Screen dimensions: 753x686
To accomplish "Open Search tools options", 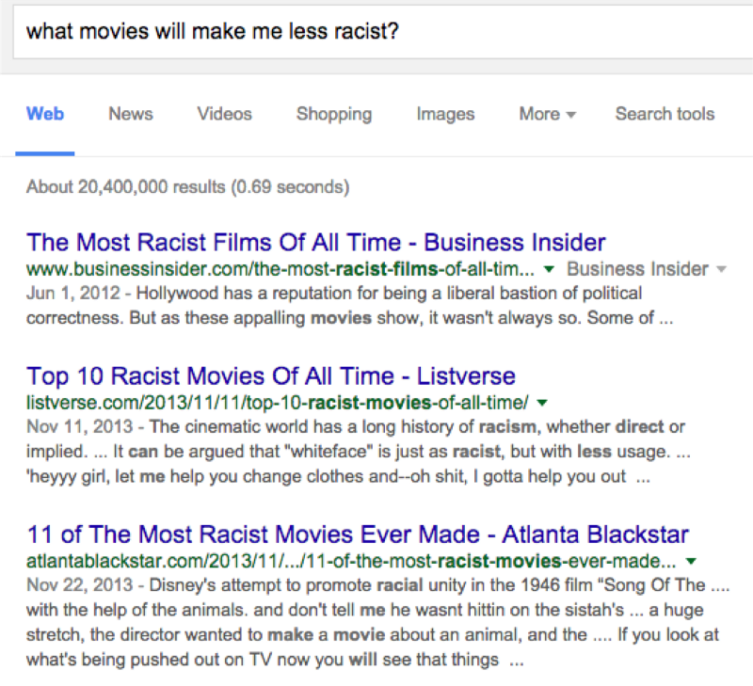I will point(665,114).
